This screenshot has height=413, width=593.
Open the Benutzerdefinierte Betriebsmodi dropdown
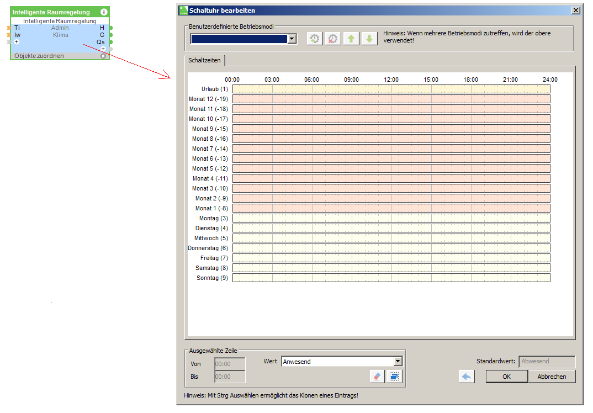(292, 39)
